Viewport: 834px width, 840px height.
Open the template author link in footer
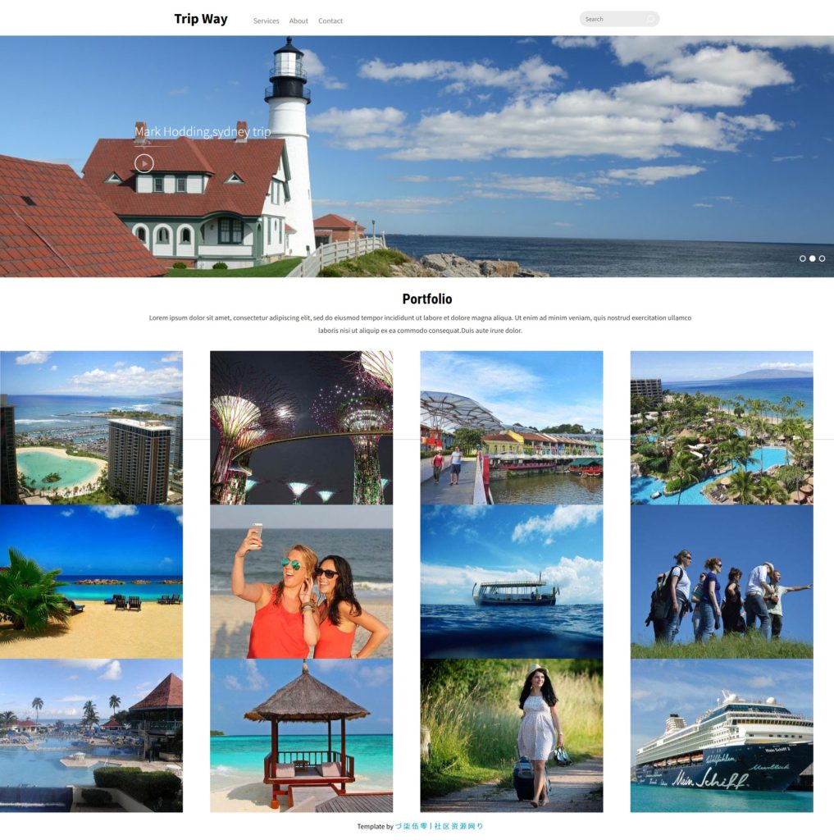point(440,826)
